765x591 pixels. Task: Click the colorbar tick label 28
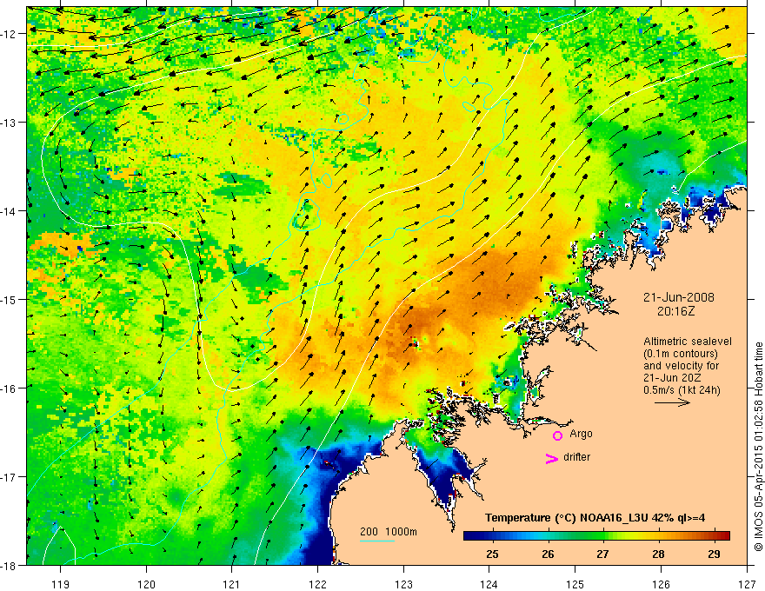pos(658,554)
